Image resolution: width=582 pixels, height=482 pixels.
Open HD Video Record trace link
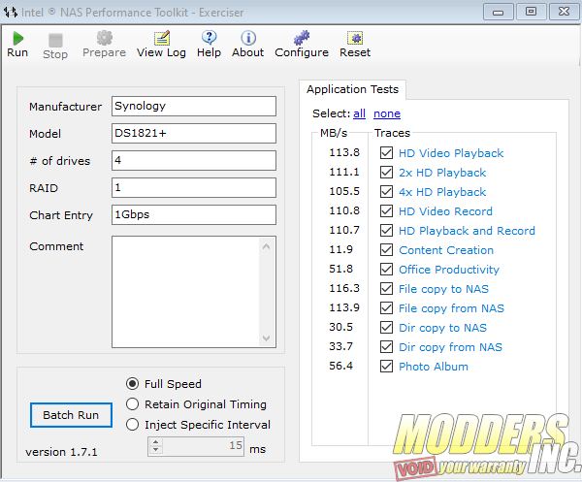(445, 211)
